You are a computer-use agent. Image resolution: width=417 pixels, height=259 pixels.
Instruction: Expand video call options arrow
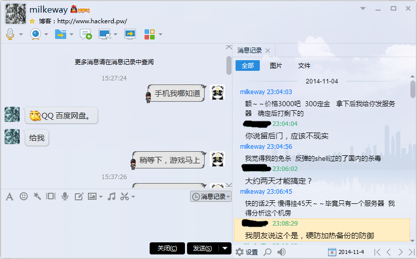coord(47,34)
